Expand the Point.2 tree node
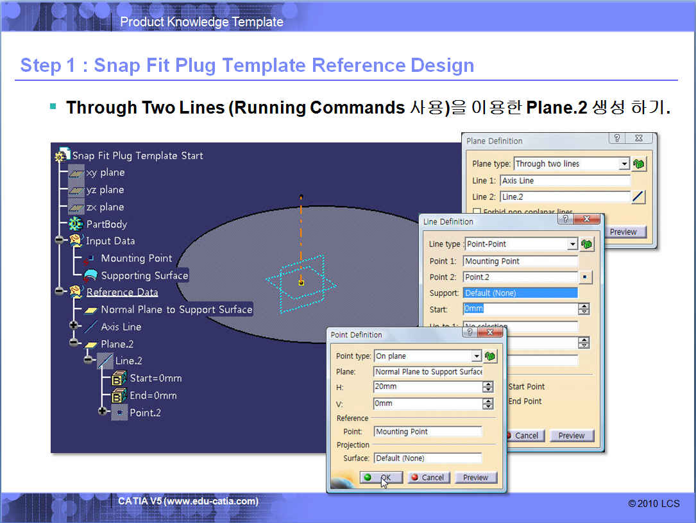 (103, 412)
